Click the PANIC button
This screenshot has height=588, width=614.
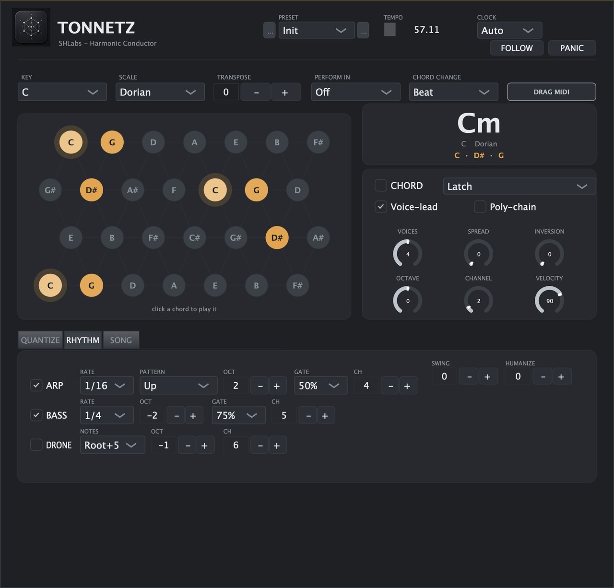572,48
